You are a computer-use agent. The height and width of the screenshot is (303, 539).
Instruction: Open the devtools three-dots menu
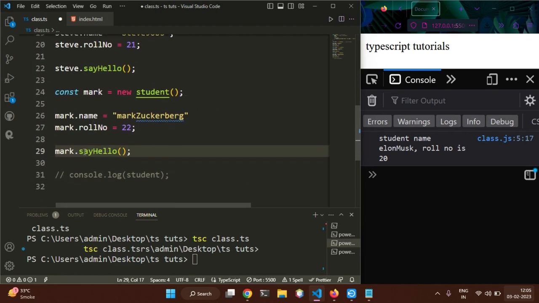[x=511, y=80]
